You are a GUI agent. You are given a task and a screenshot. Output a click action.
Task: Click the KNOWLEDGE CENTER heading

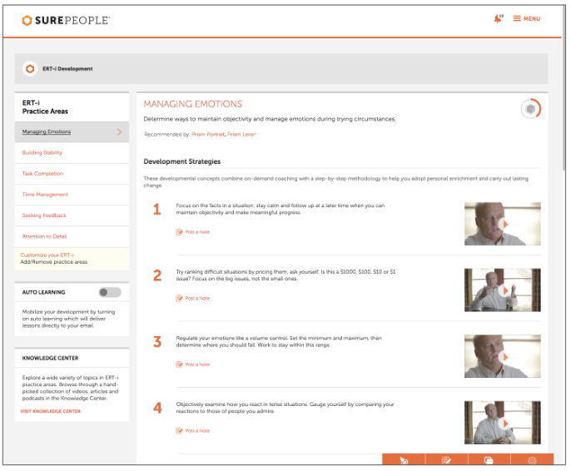(x=50, y=358)
